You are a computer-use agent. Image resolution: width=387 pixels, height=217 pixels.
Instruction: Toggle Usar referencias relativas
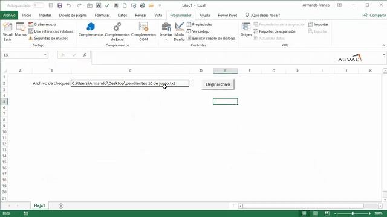(x=51, y=31)
